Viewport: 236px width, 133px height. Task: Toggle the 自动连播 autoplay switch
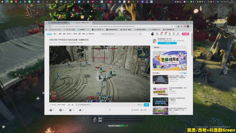click(x=186, y=73)
